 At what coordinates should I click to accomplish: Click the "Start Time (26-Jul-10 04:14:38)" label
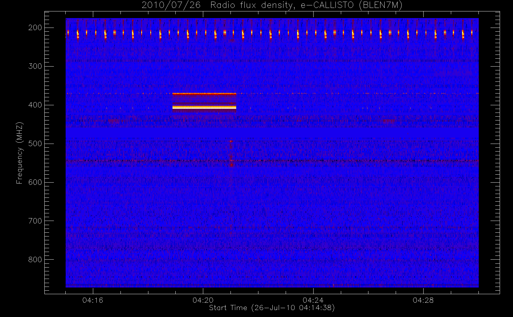click(x=272, y=308)
